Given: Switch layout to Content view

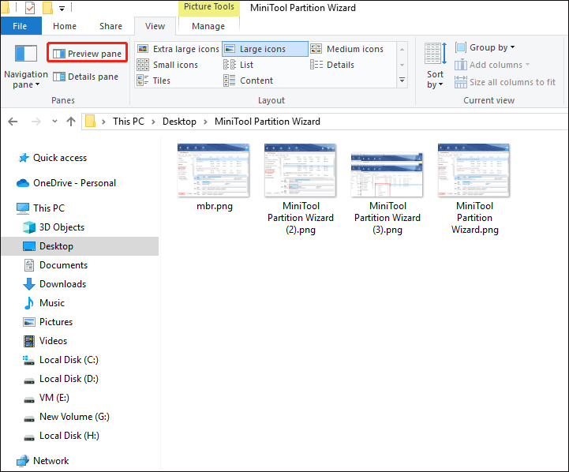Looking at the screenshot, I should (x=249, y=81).
